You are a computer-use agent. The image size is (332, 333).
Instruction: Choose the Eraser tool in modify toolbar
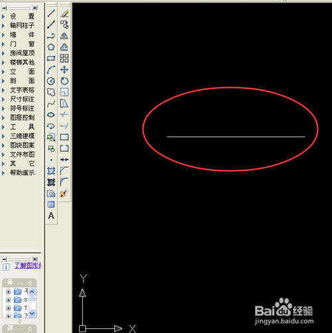click(x=64, y=13)
